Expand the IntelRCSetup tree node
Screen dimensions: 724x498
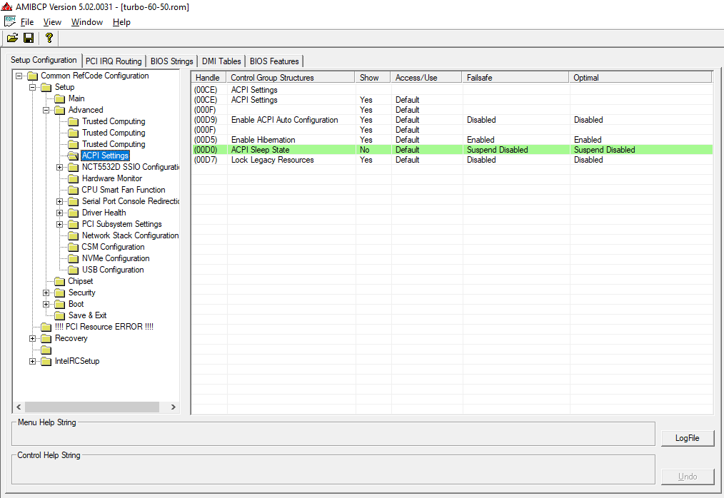[32, 362]
